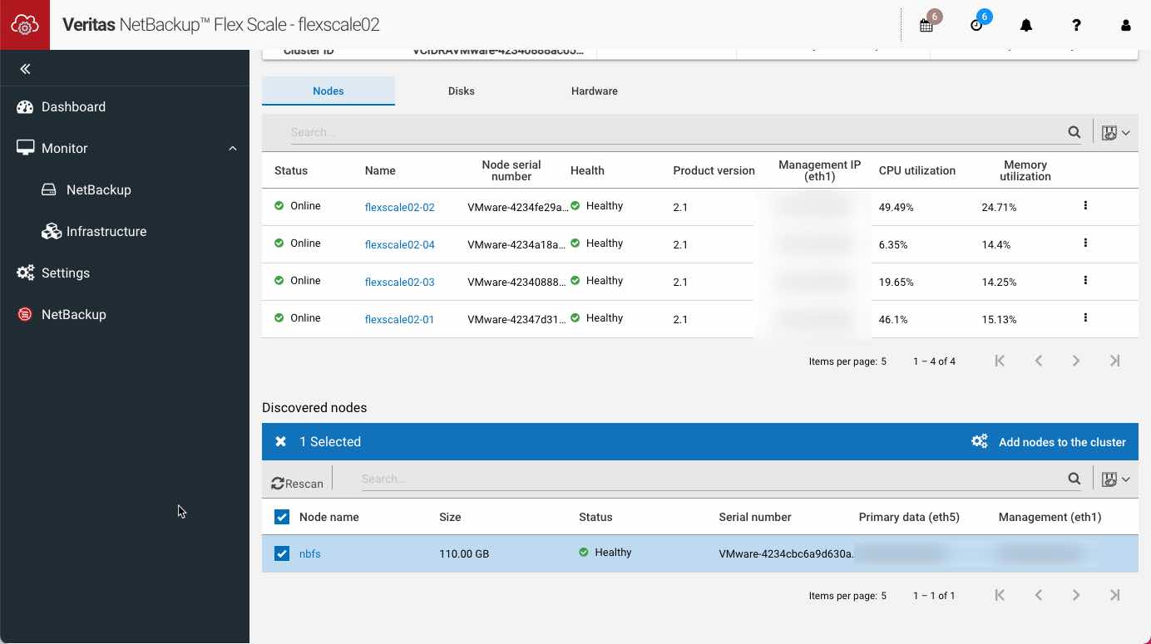
Task: Open actions menu for flexscale02-04
Action: tap(1085, 243)
